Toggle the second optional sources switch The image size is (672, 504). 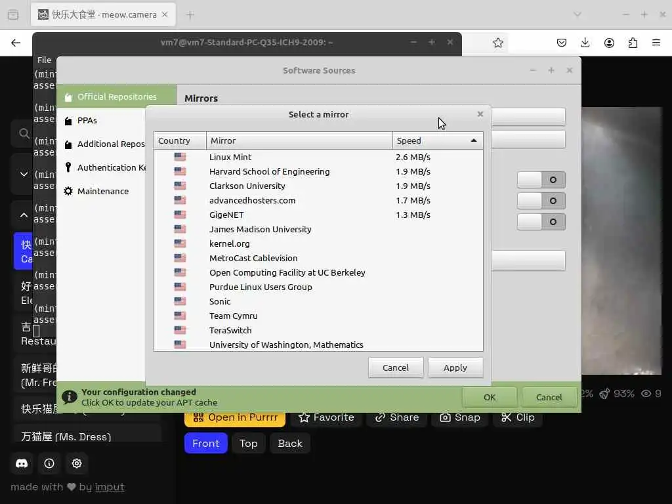click(x=541, y=201)
